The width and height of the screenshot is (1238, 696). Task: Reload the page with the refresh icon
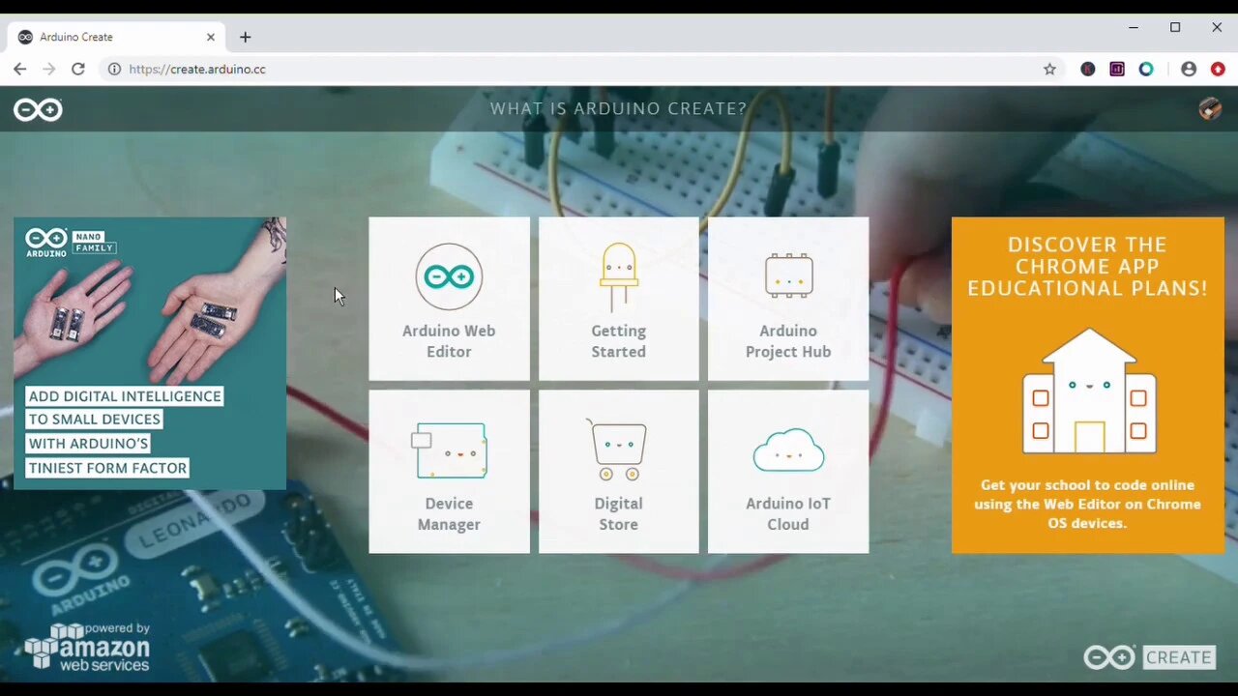click(78, 69)
